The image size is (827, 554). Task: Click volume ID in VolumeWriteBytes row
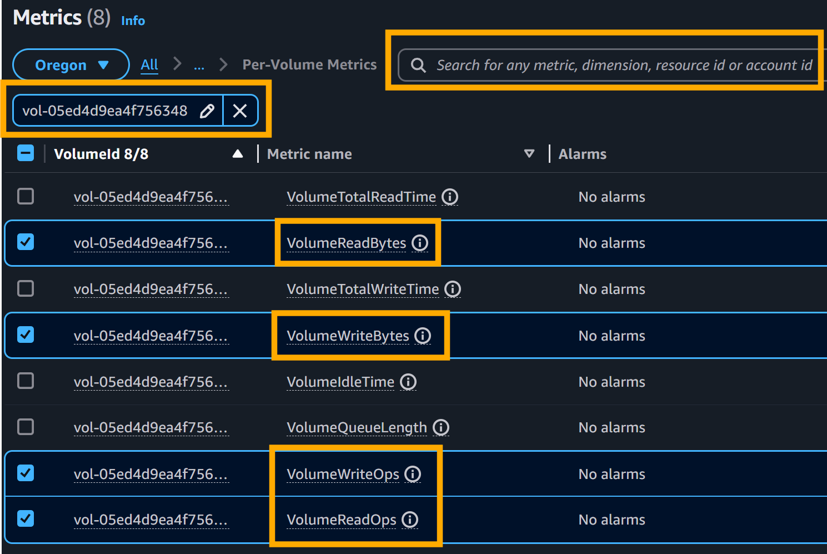pyautogui.click(x=151, y=336)
